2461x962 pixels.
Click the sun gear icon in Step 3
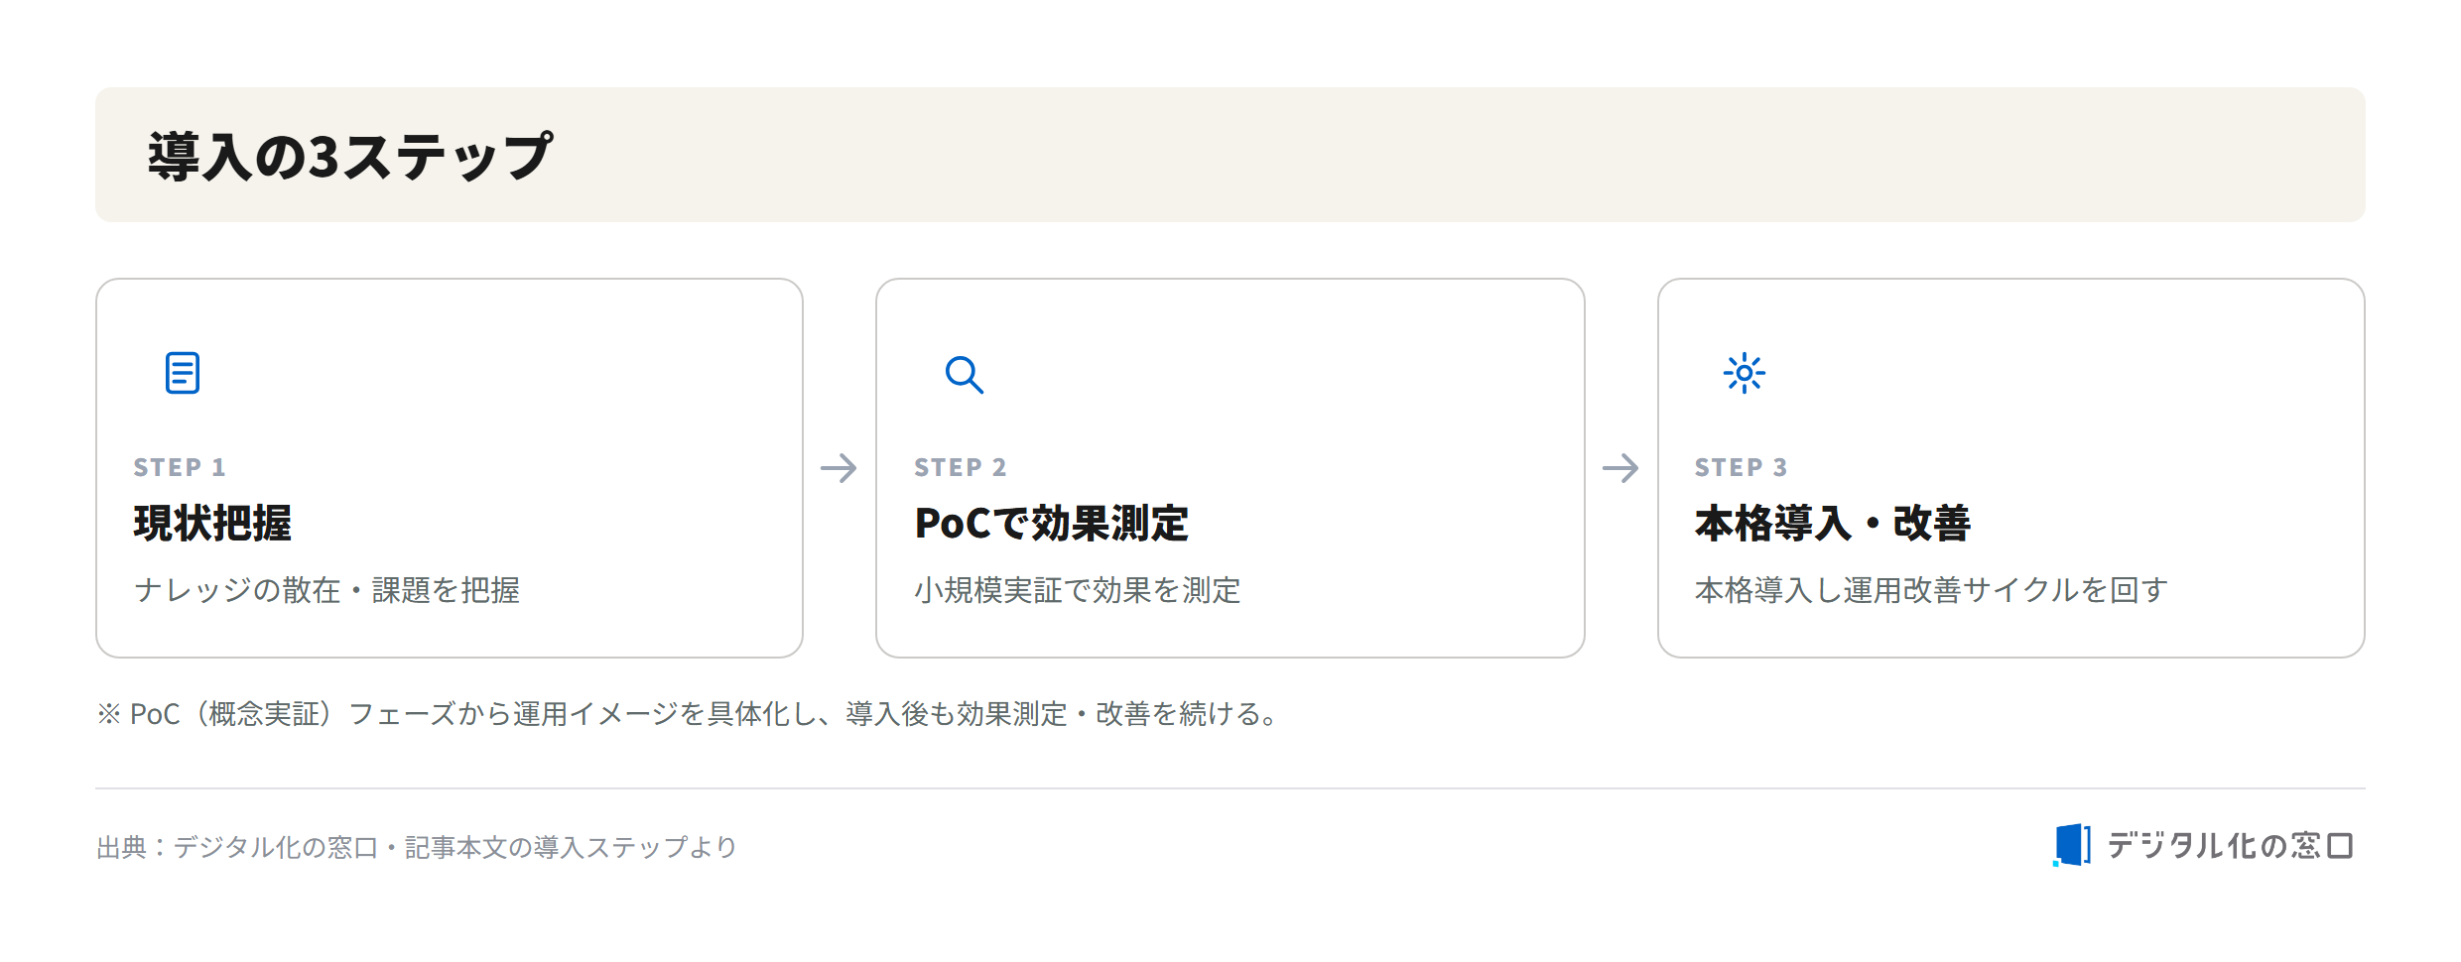coord(1745,374)
